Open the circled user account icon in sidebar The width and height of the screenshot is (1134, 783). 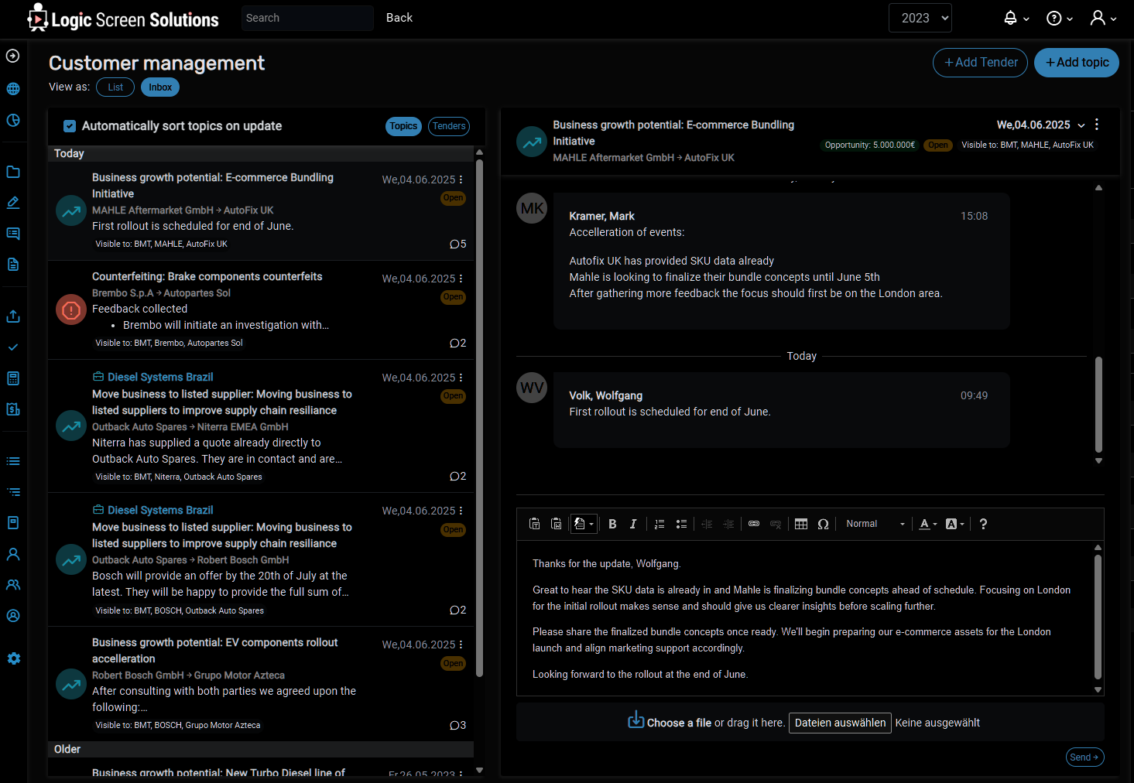click(13, 616)
